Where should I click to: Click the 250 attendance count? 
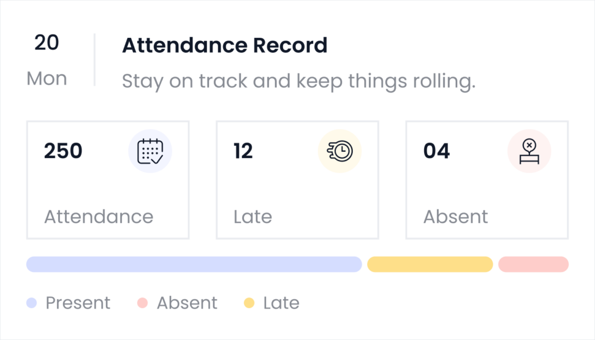(63, 151)
